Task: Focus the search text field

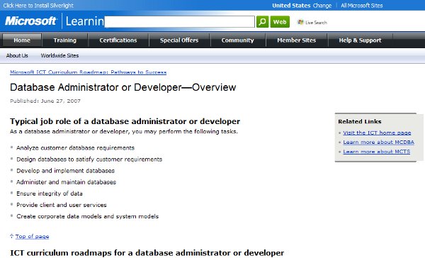Action: click(x=180, y=22)
